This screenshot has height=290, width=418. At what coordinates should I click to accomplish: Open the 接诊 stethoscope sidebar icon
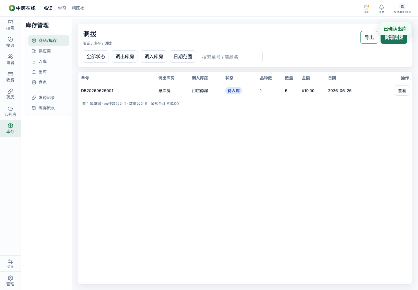10,42
